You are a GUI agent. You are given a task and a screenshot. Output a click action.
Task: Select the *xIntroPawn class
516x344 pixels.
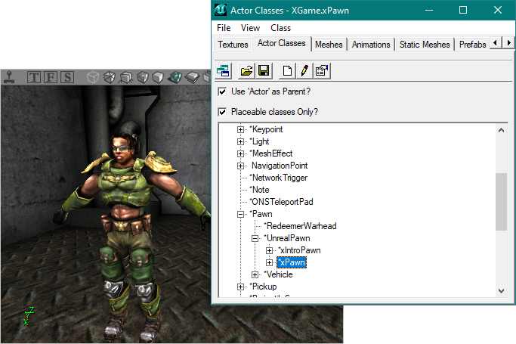(x=299, y=250)
